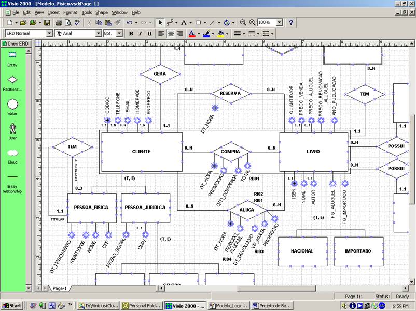Image resolution: width=416 pixels, height=311 pixels.
Task: Click the Help question mark icon
Action: [291, 23]
